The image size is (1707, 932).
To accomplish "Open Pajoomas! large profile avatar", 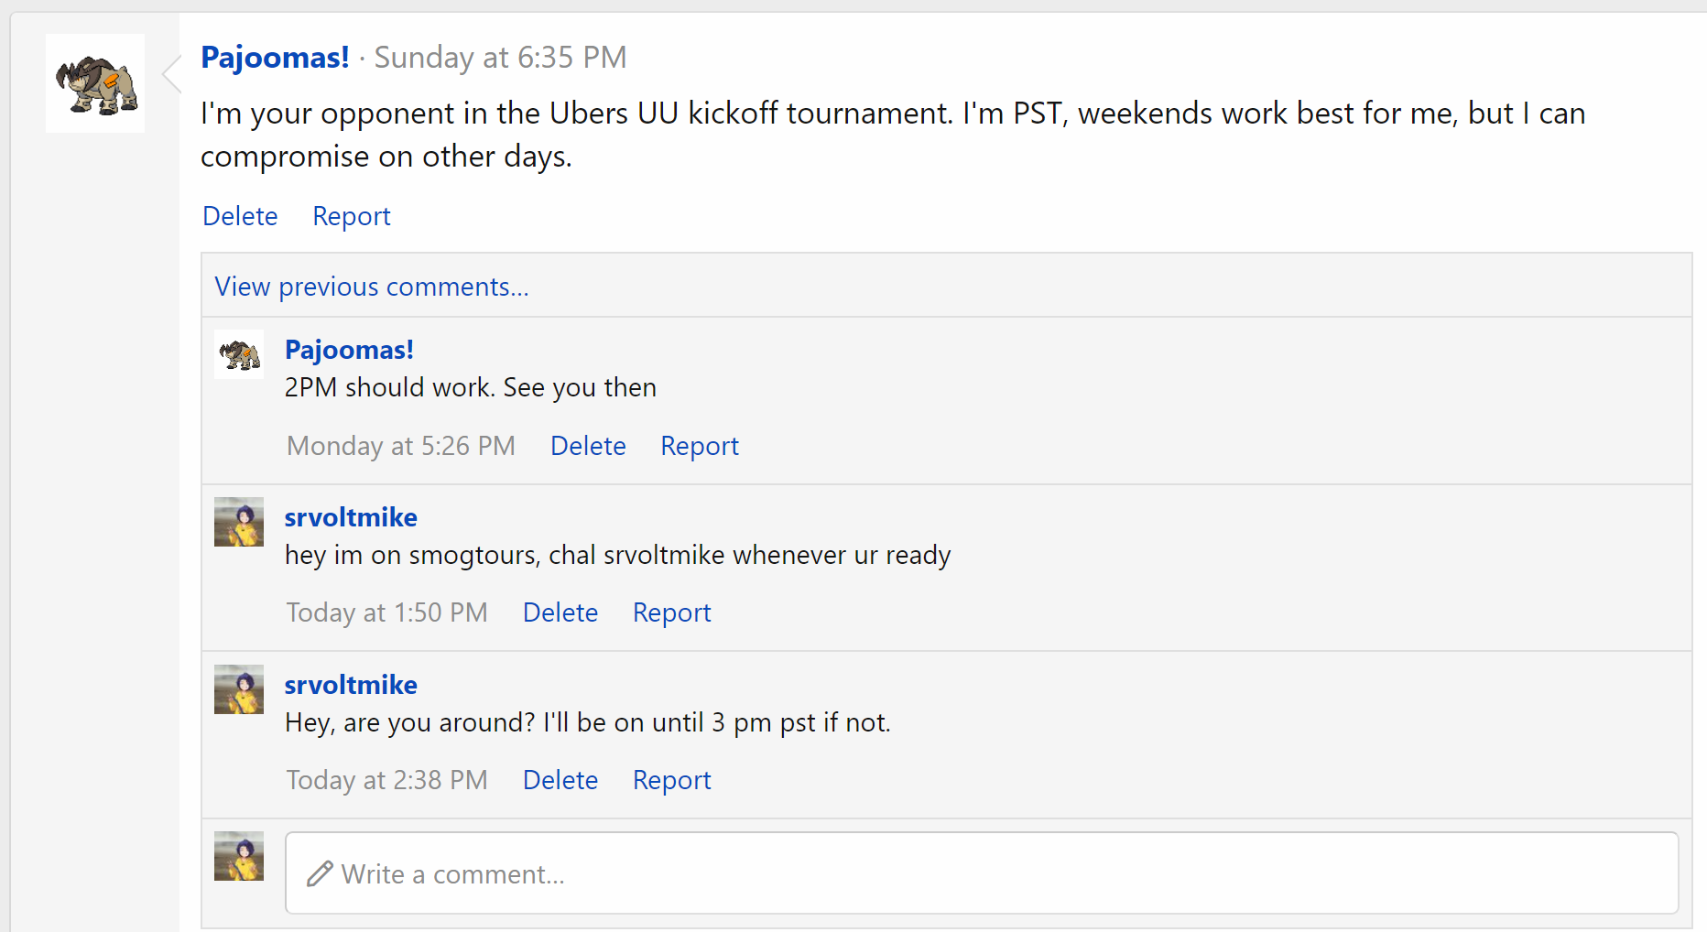I will click(x=95, y=83).
